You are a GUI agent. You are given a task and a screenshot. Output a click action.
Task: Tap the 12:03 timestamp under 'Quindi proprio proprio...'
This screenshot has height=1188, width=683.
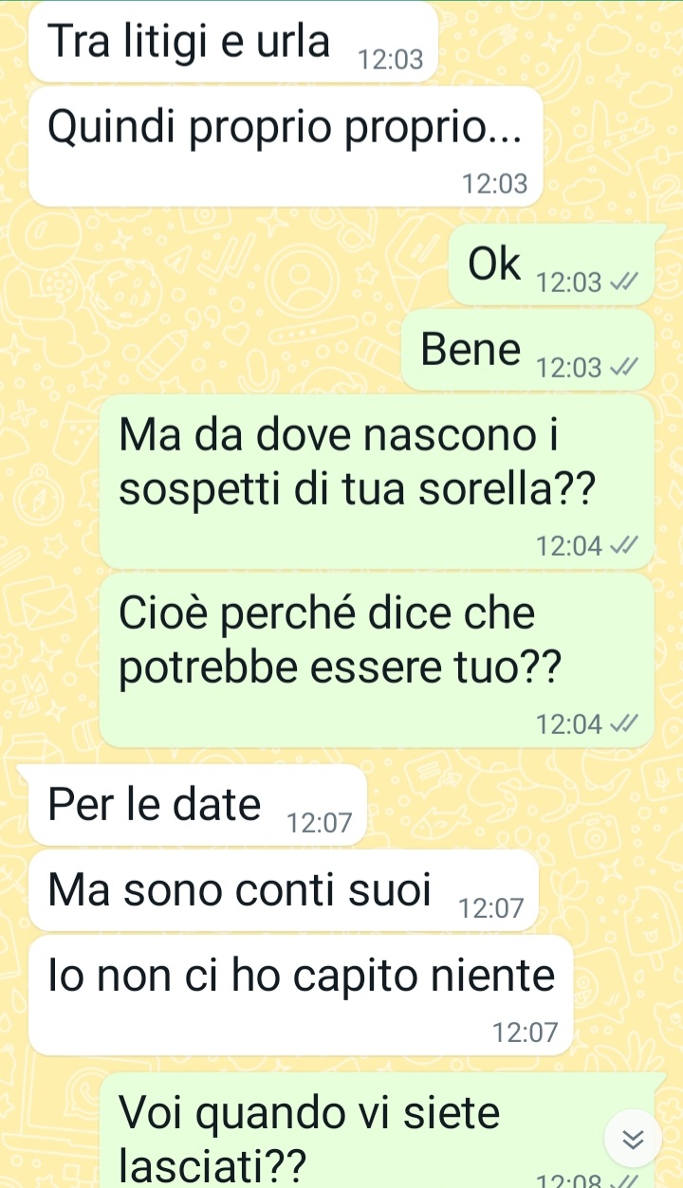(x=494, y=184)
